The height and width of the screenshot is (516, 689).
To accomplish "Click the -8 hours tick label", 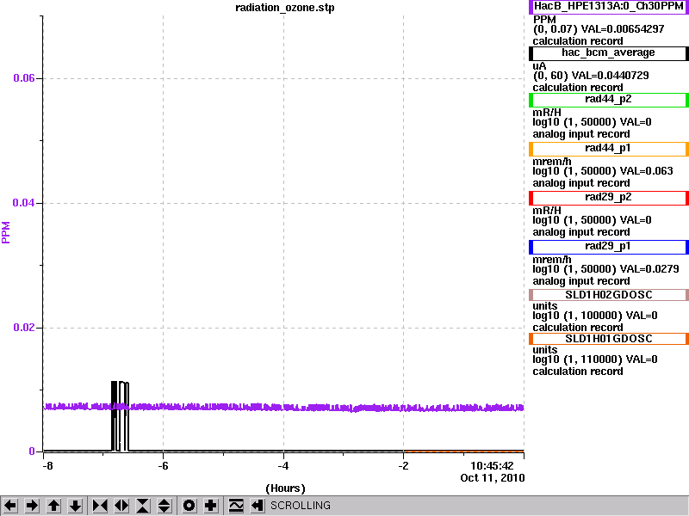I will 47,466.
